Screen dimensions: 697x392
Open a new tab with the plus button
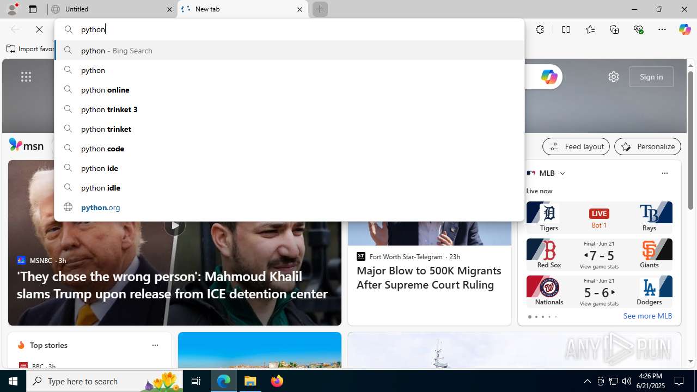coord(320,9)
